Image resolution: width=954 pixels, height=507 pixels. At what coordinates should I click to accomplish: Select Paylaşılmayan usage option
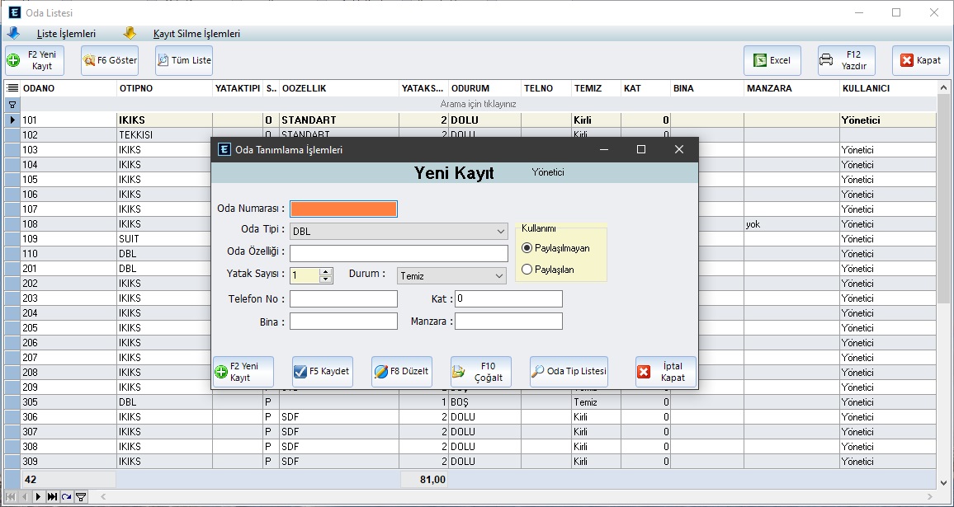click(555, 248)
